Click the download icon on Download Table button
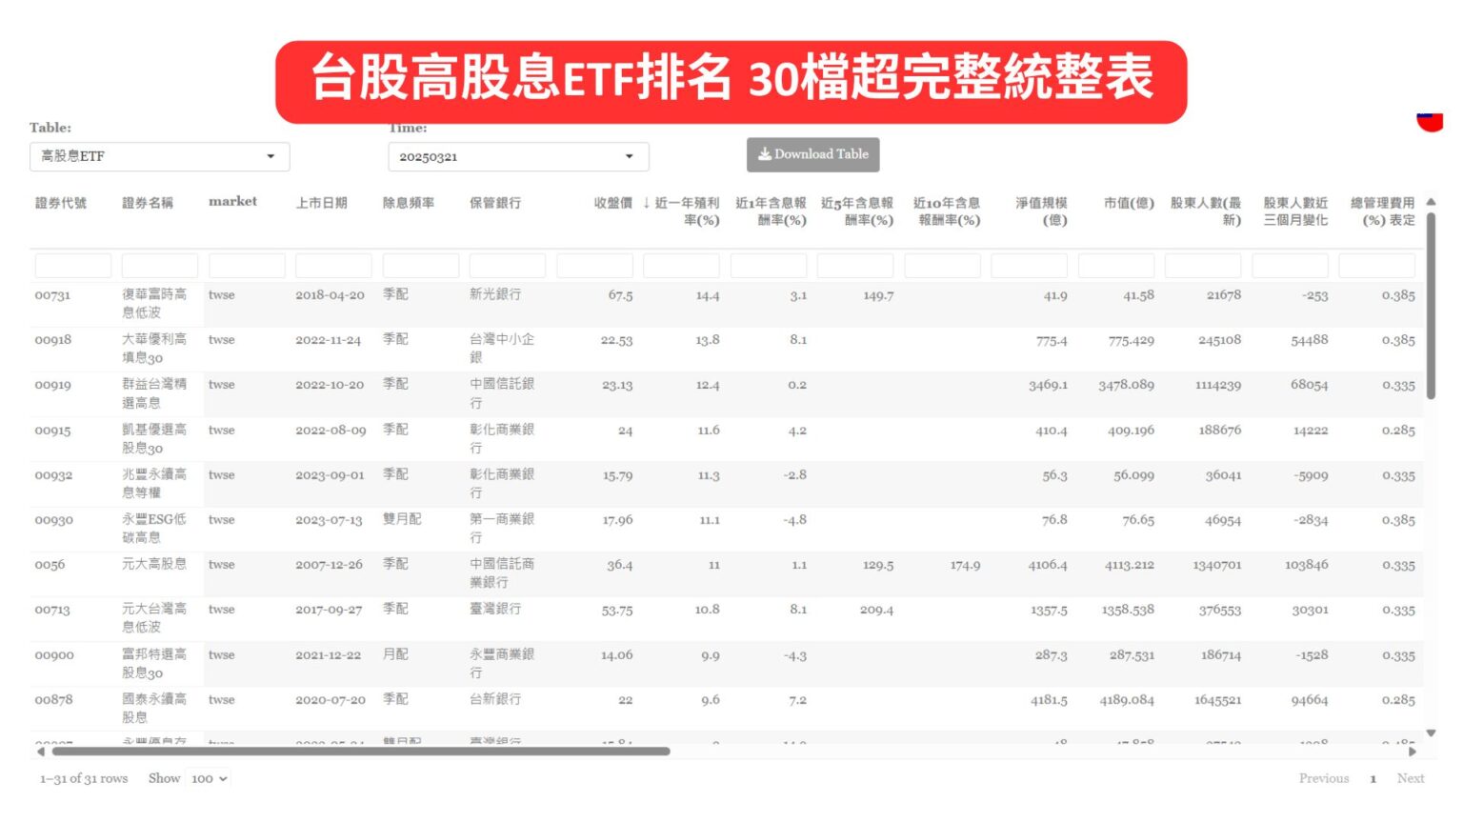Image resolution: width=1463 pixels, height=823 pixels. click(x=765, y=153)
